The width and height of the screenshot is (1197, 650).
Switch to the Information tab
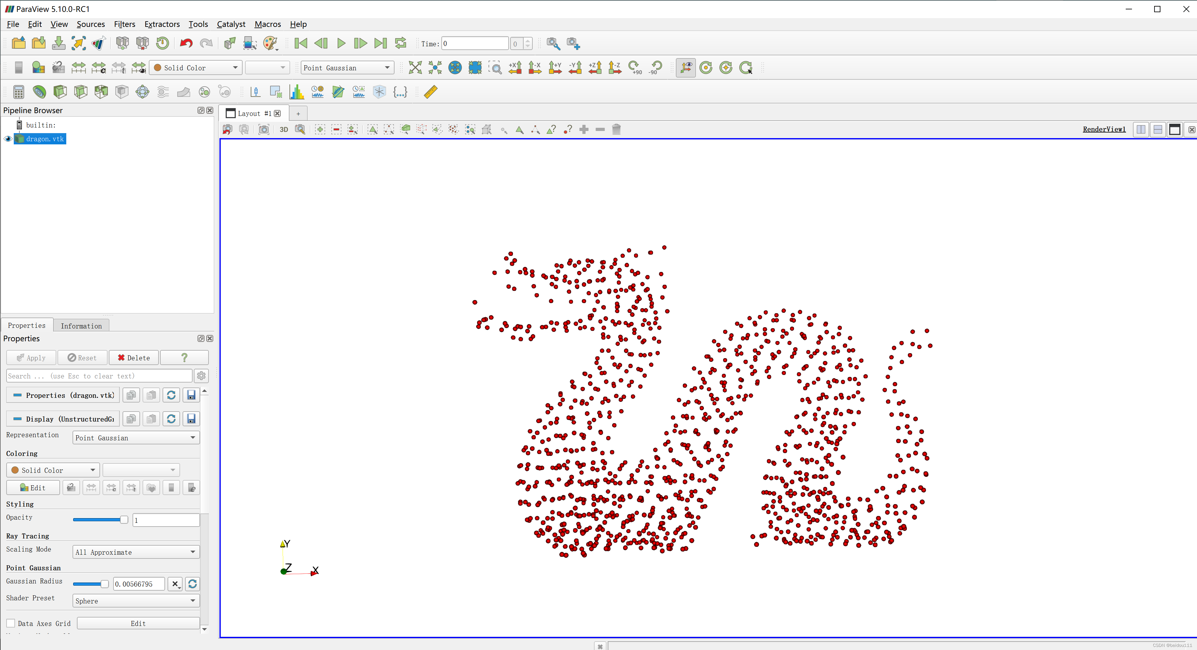point(81,326)
